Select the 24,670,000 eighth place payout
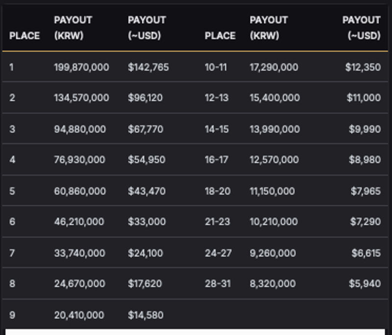Viewport: 392px width, 335px height. [79, 284]
